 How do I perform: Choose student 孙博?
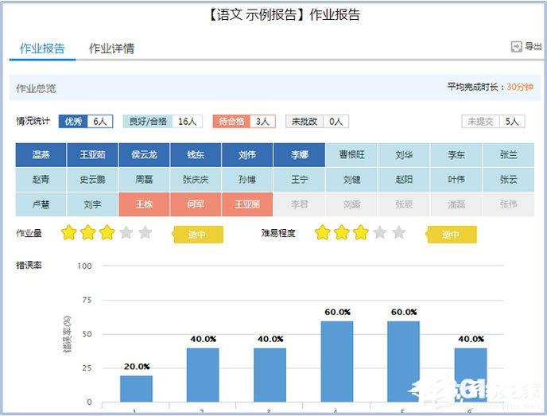[247, 180]
